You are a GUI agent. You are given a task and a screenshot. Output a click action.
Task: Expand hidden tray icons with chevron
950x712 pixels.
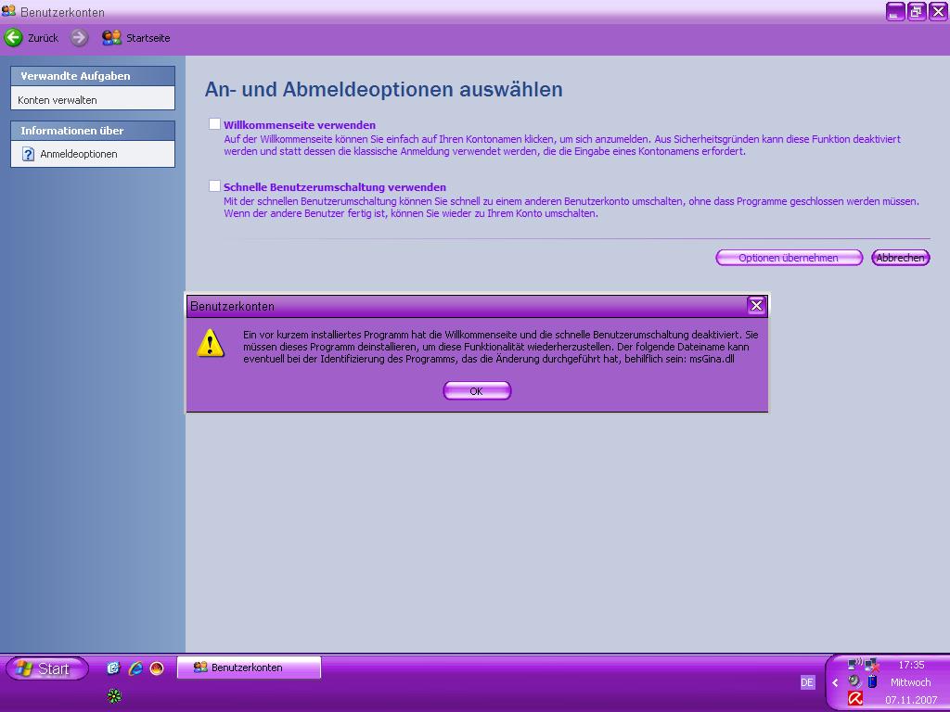pos(835,682)
